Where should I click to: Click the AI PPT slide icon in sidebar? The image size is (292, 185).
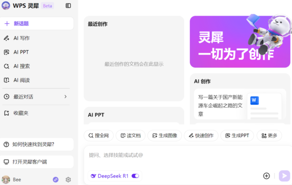click(x=6, y=52)
